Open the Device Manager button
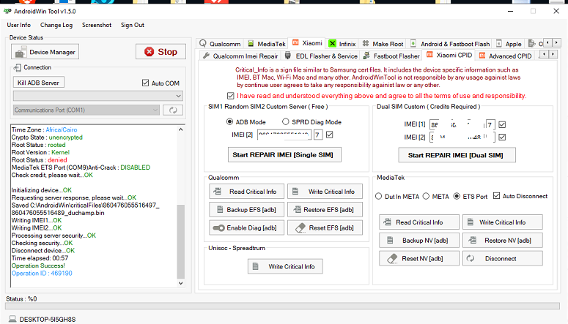This screenshot has width=568, height=324. point(45,52)
